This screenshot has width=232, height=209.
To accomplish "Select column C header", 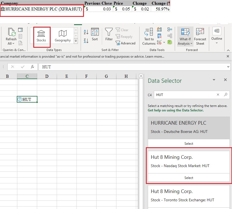I will pos(27,76).
